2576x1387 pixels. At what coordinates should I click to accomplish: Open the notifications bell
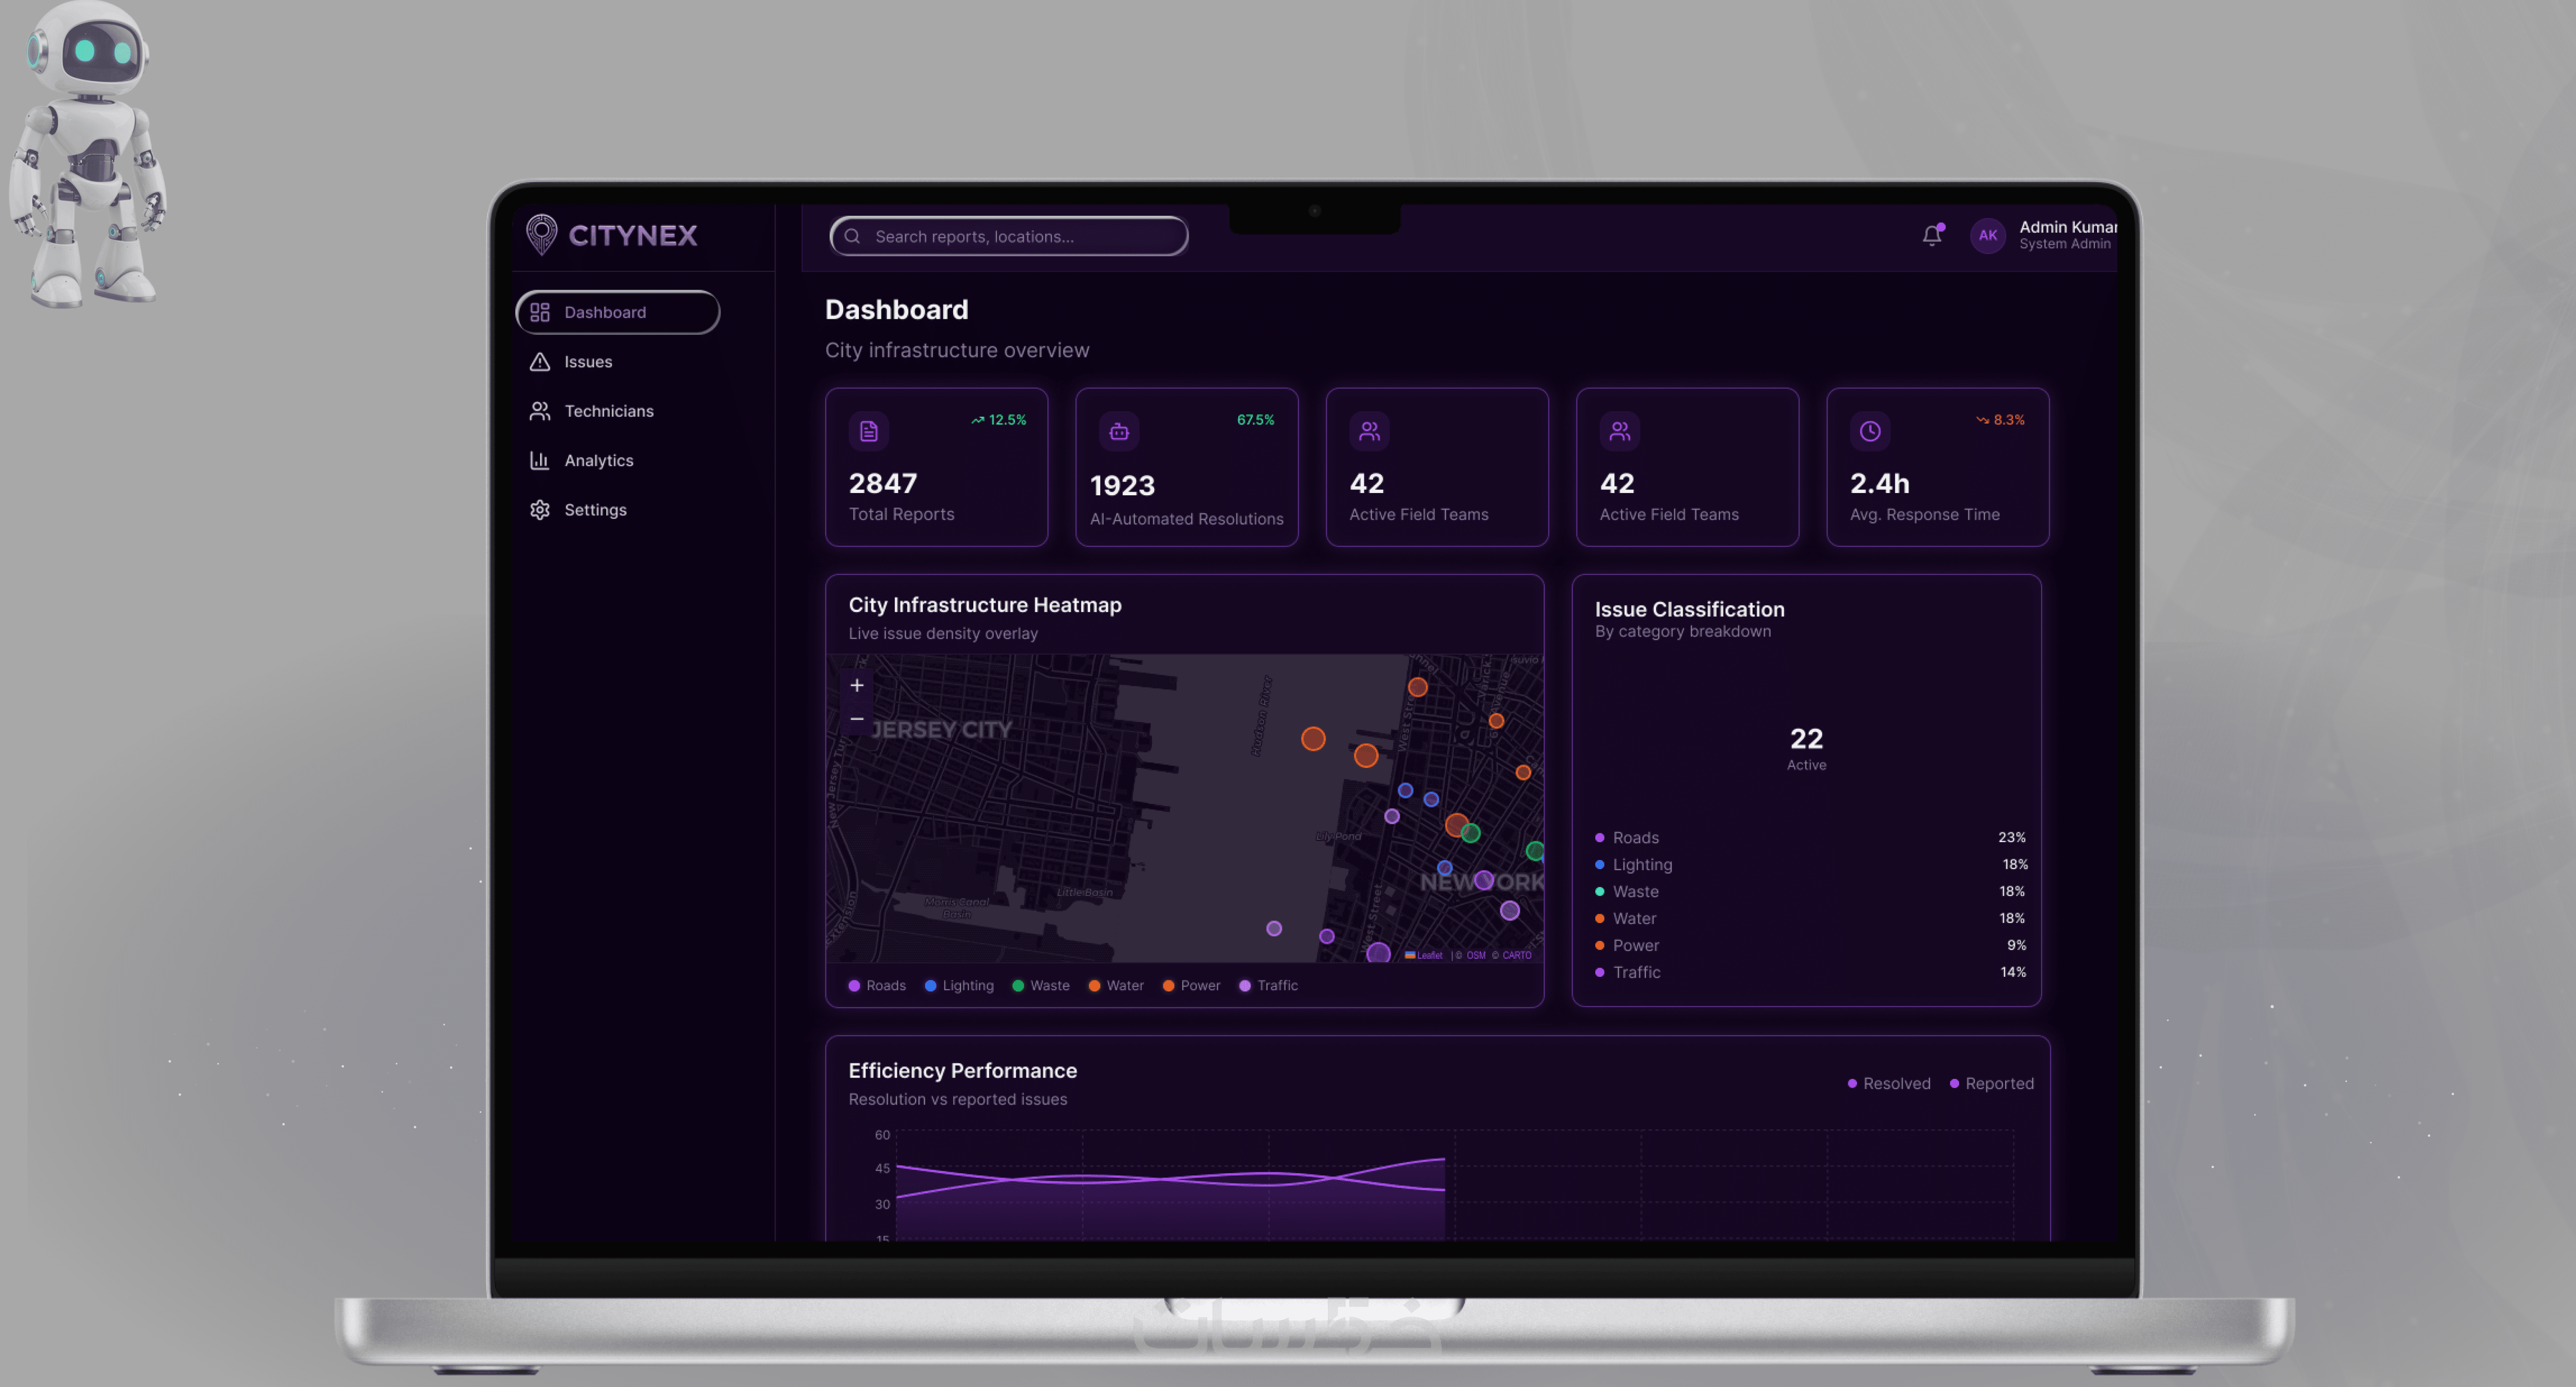point(1931,236)
